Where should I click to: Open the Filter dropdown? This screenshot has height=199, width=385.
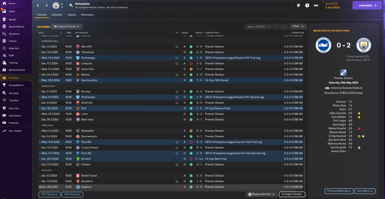pyautogui.click(x=298, y=26)
